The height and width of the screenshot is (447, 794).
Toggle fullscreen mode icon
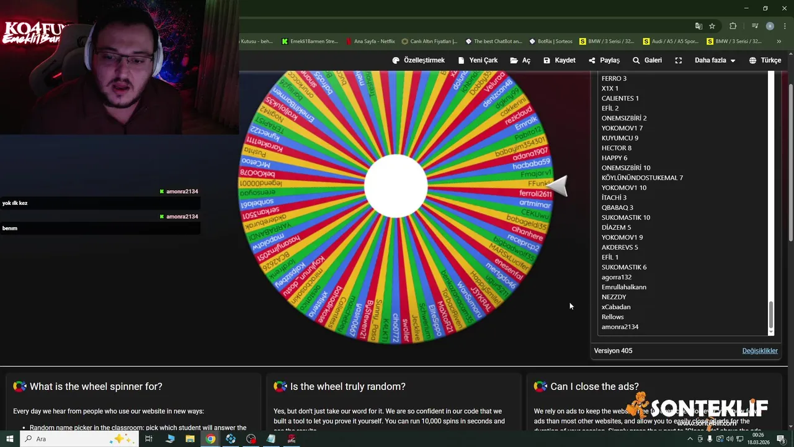click(x=679, y=60)
